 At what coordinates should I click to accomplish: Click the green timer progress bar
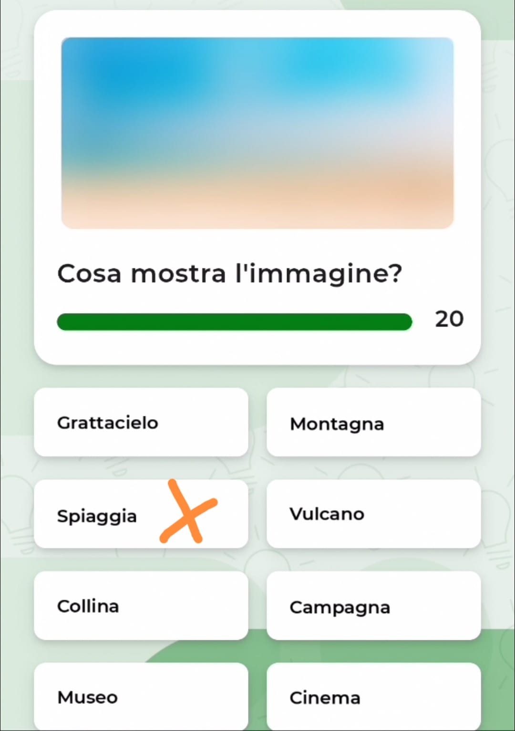234,322
